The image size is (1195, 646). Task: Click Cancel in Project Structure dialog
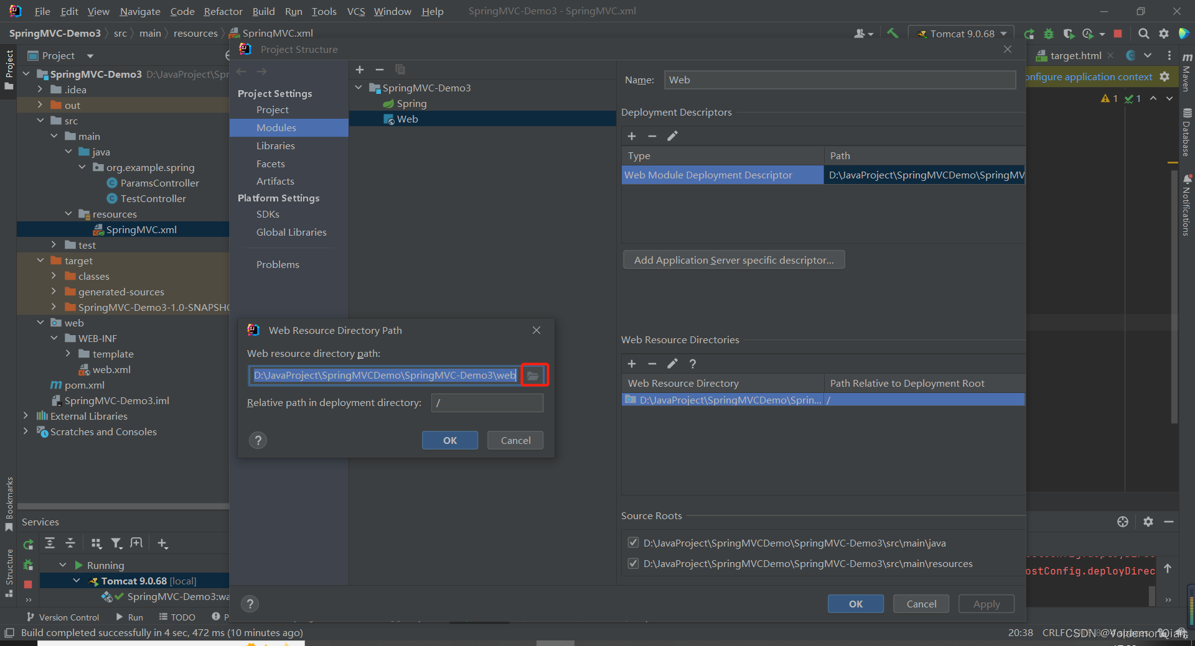point(921,604)
